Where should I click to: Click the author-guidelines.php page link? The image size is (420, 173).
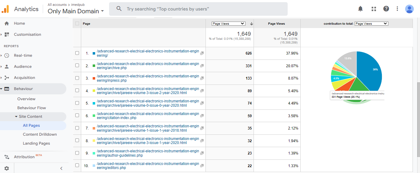(x=148, y=153)
